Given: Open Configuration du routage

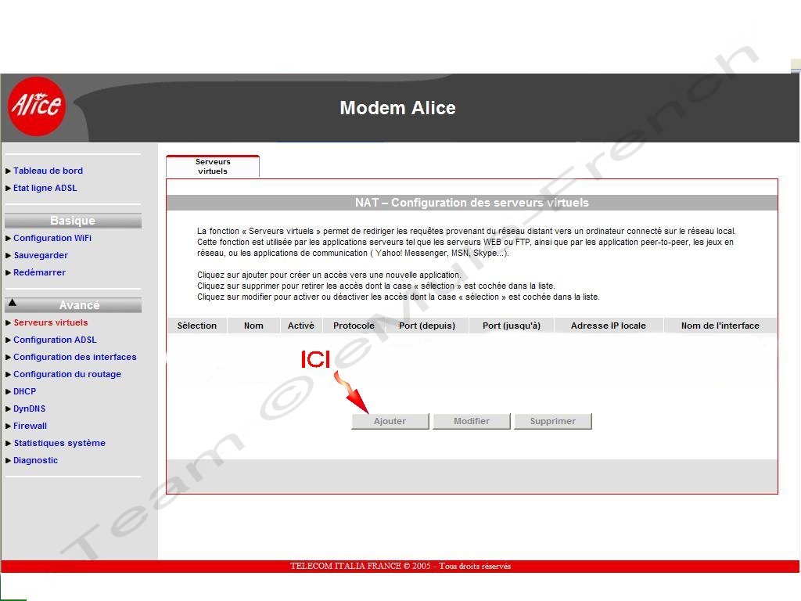Looking at the screenshot, I should (67, 374).
